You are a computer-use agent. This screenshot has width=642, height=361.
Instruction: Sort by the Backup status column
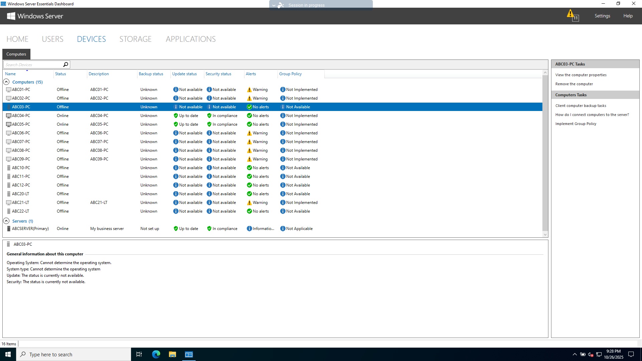click(151, 74)
